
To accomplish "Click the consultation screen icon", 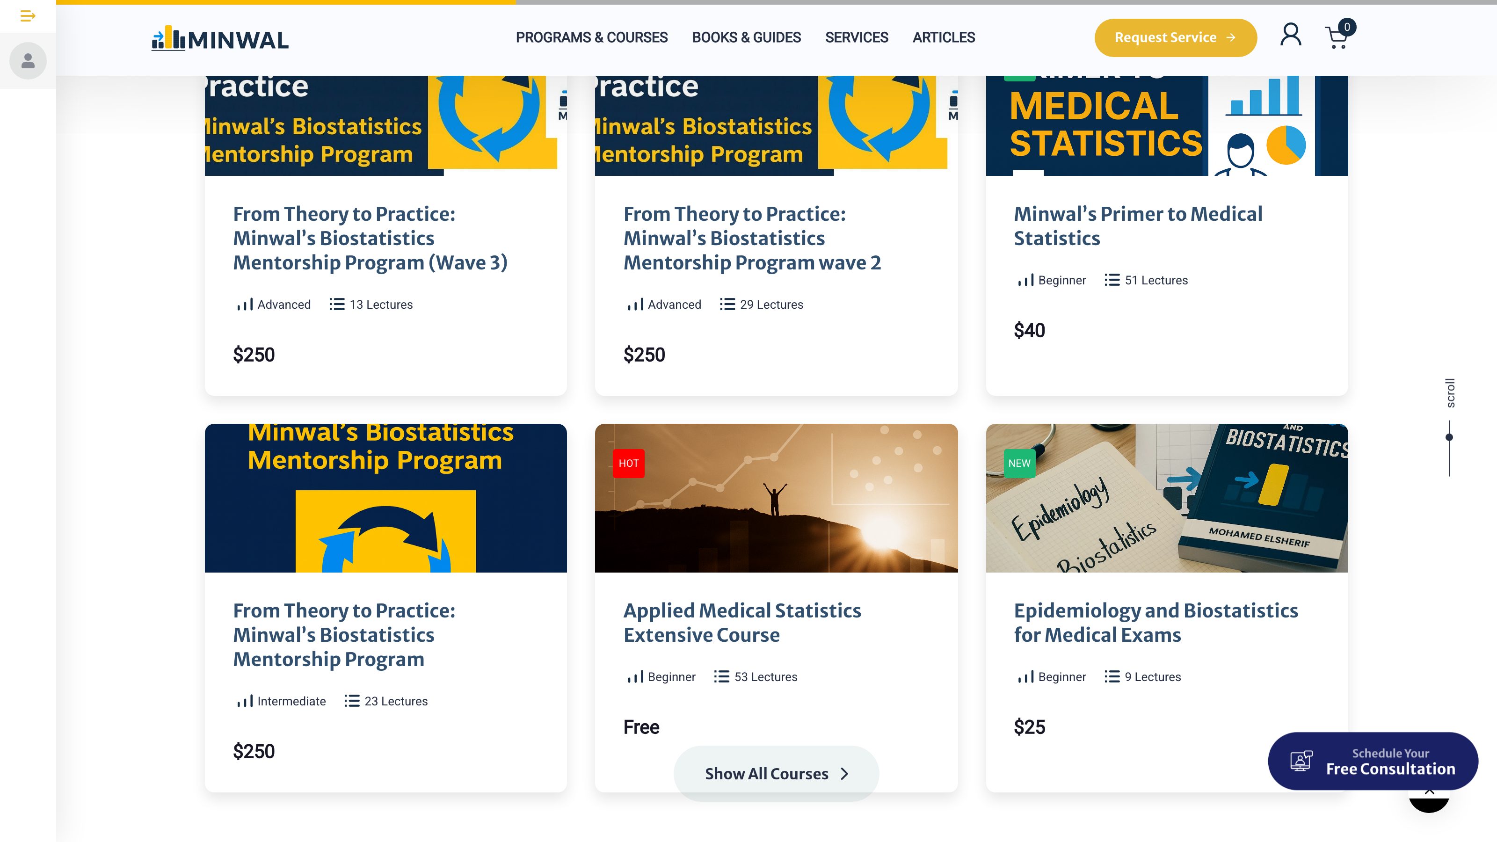I will pyautogui.click(x=1301, y=761).
